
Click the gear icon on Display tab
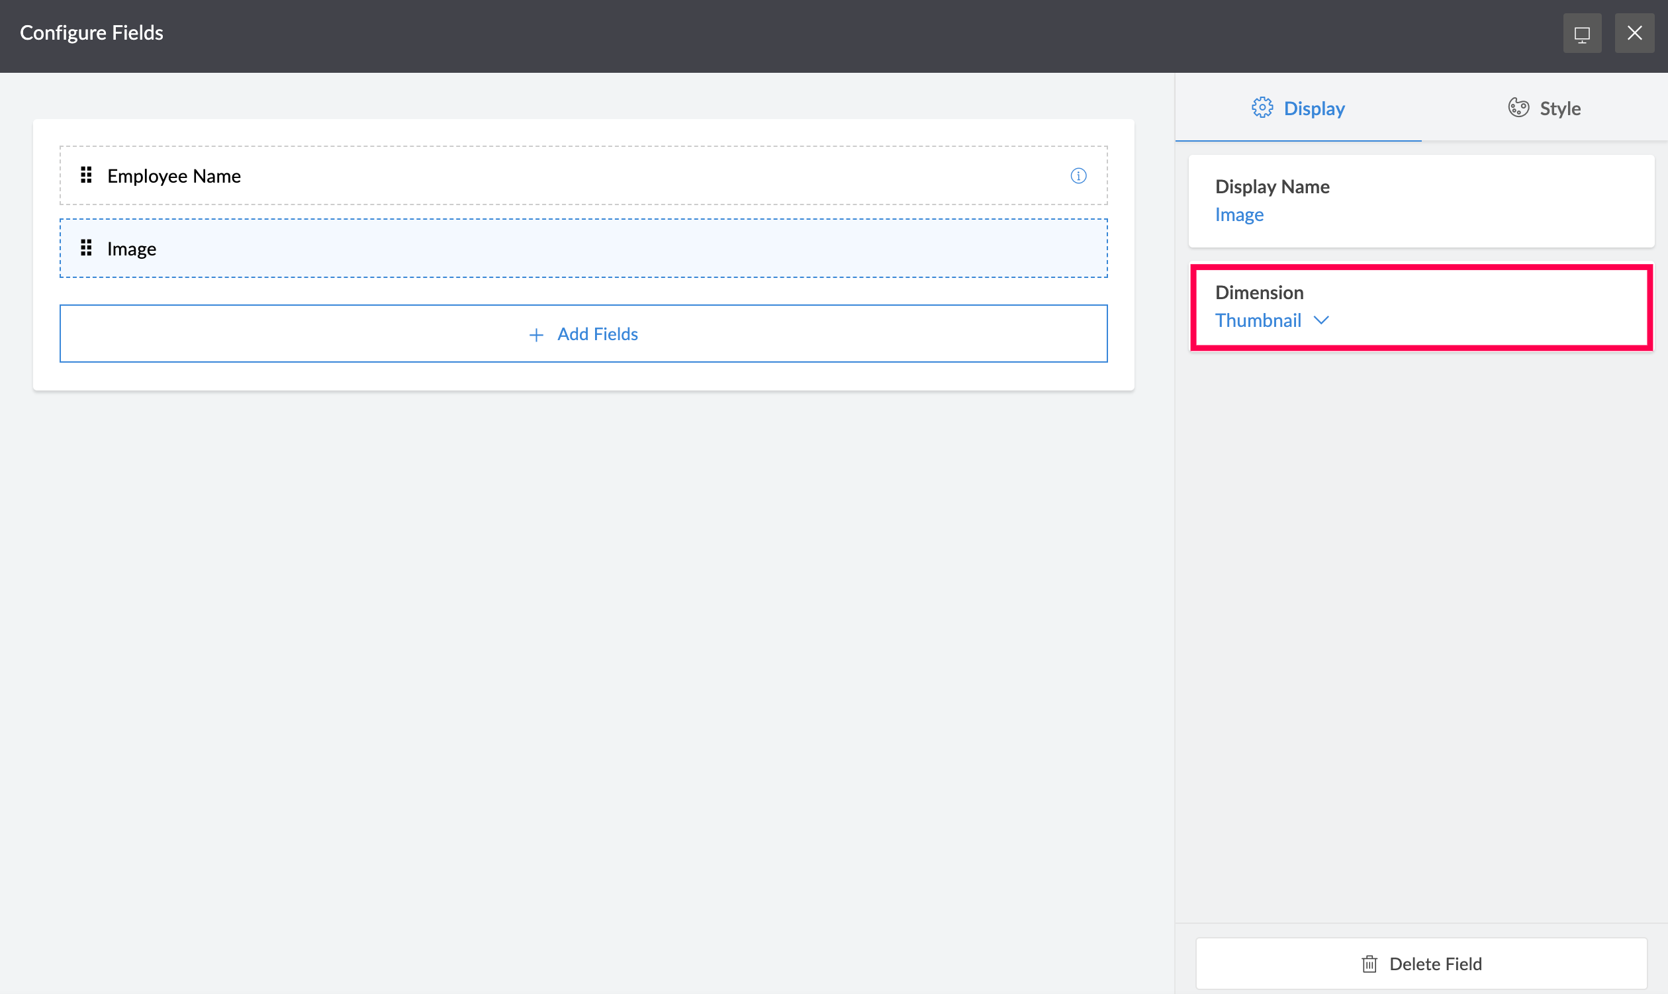click(1262, 108)
